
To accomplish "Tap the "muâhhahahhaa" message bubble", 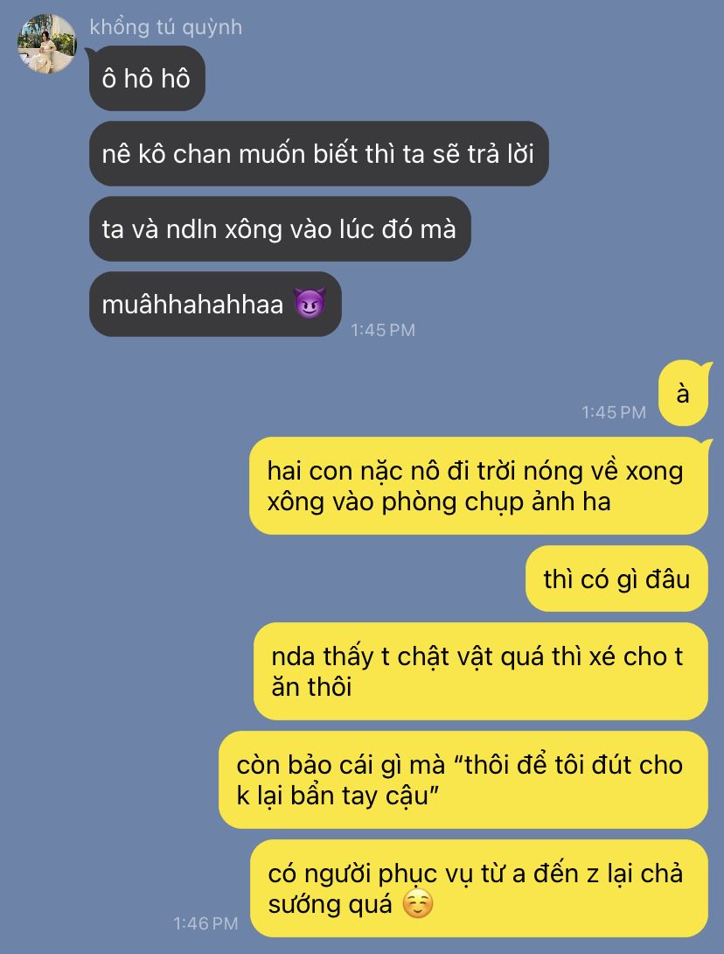I will (x=215, y=305).
